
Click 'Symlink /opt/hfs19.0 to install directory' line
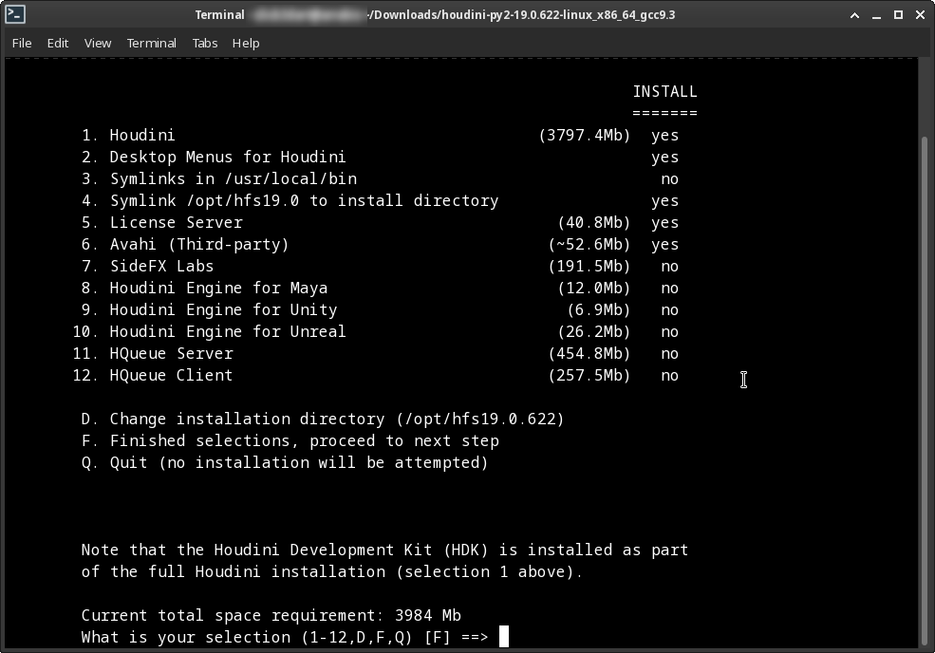point(381,200)
